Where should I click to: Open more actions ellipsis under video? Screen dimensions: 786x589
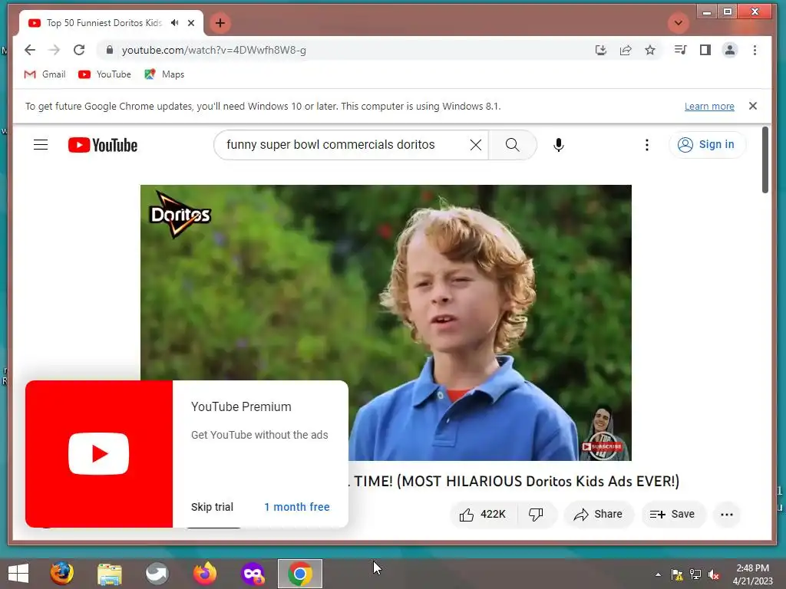pos(727,515)
